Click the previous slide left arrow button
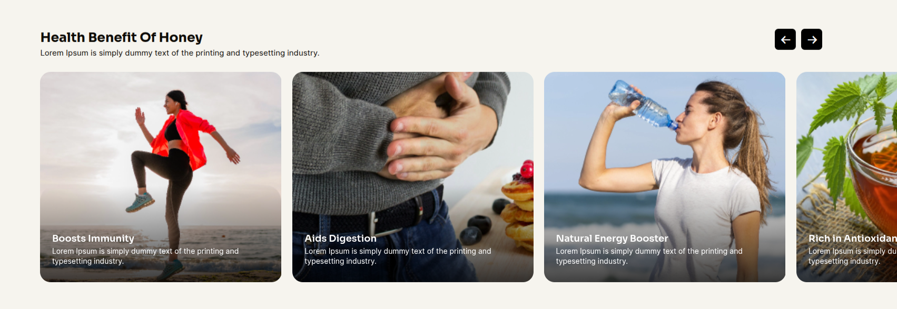The height and width of the screenshot is (309, 897). point(785,39)
